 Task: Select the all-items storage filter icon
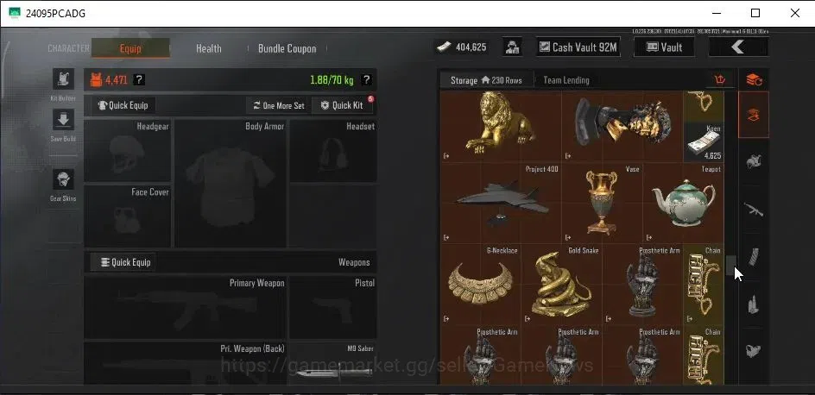coord(754,115)
